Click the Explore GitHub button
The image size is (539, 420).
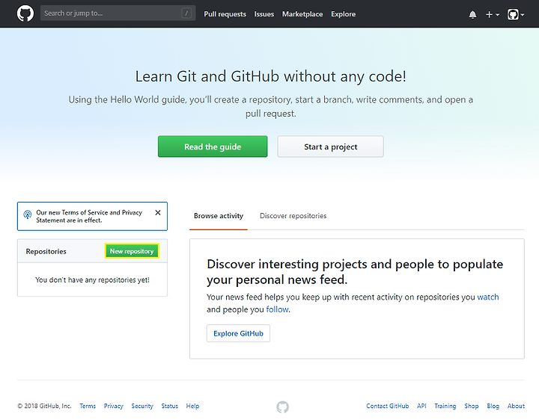238,333
